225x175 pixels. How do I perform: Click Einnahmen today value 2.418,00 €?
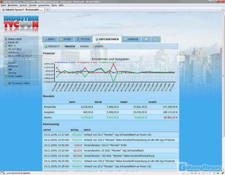[87, 107]
